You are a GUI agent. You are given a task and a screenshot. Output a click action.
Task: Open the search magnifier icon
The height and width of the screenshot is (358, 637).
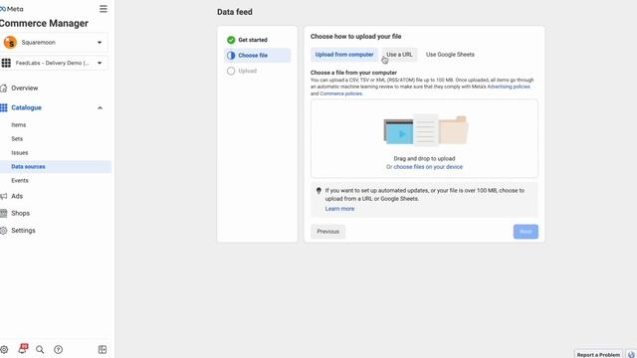coord(40,349)
